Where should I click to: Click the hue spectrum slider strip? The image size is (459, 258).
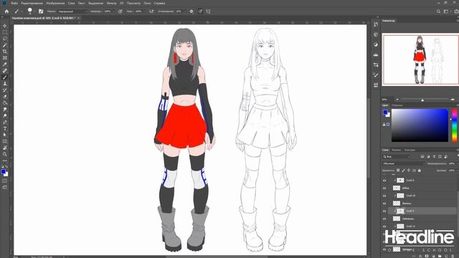[454, 125]
